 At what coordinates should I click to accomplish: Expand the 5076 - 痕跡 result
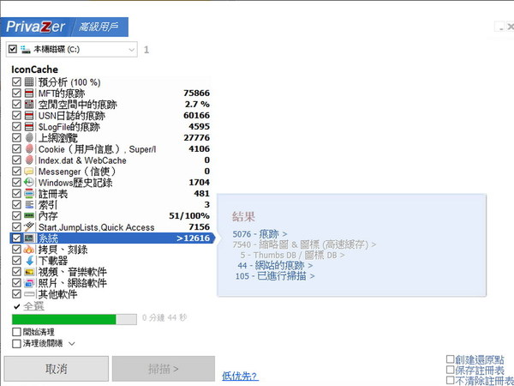[260, 234]
